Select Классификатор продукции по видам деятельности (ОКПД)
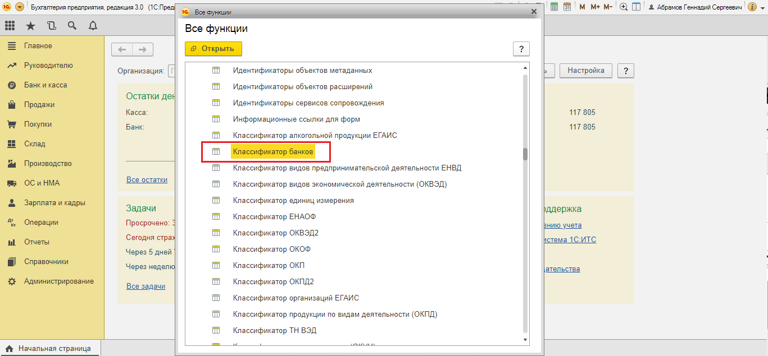The image size is (768, 356). [x=335, y=315]
